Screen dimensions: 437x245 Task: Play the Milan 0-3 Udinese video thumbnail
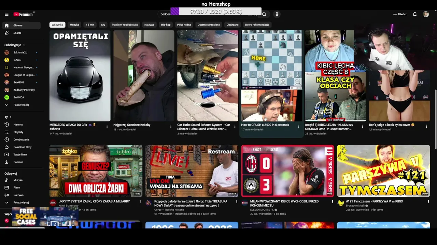point(287,171)
